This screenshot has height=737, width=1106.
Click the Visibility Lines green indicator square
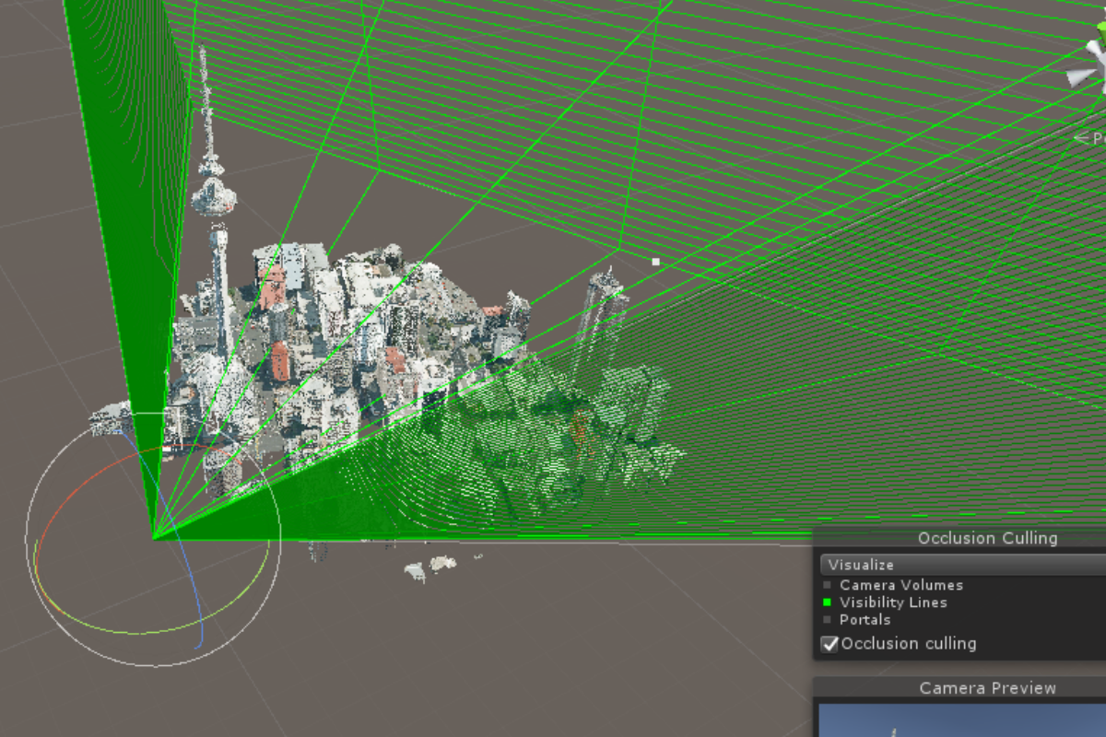[x=827, y=602]
